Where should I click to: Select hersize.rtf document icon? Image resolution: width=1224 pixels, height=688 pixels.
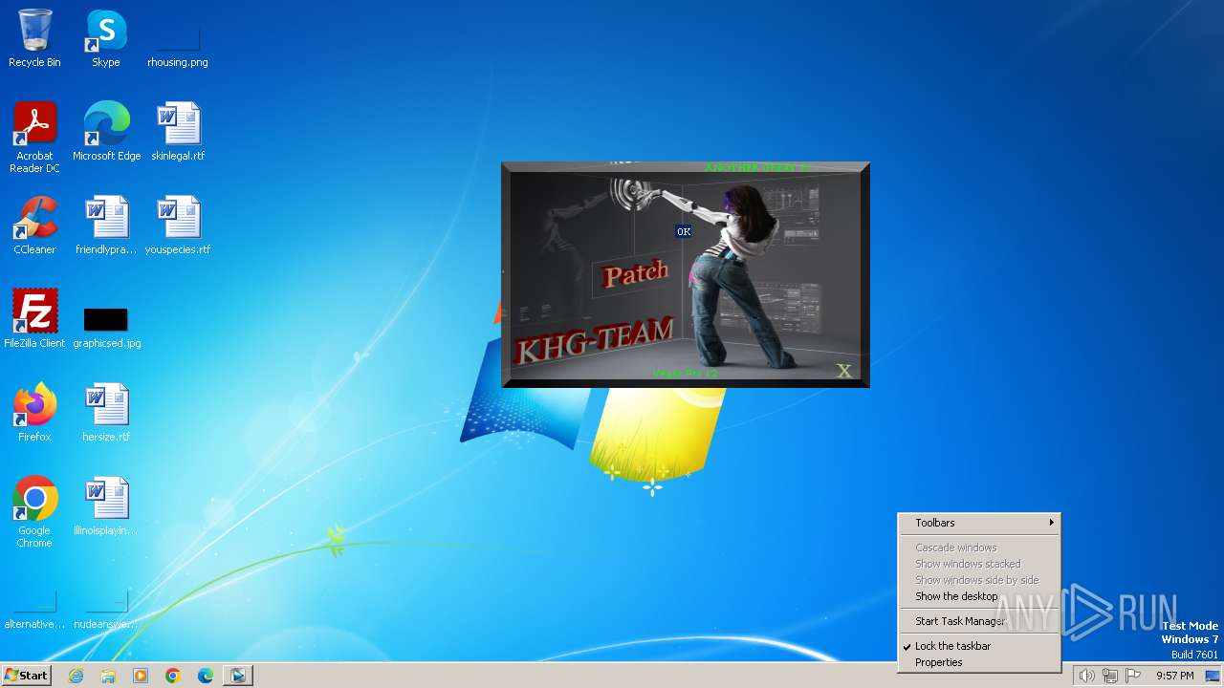(x=106, y=413)
